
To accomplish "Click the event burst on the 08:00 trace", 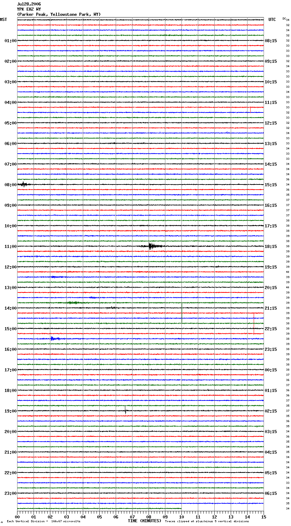I will click(x=23, y=184).
